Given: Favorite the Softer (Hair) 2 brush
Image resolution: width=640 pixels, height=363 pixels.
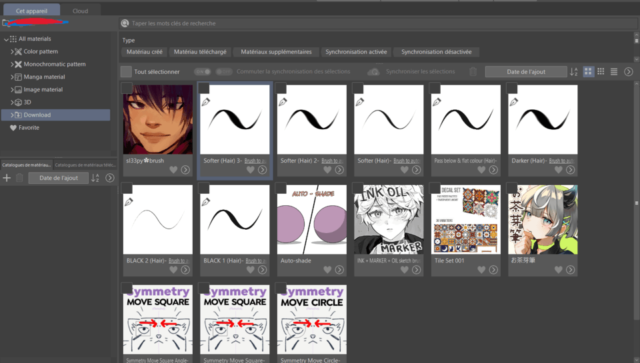Looking at the screenshot, I should coord(327,170).
